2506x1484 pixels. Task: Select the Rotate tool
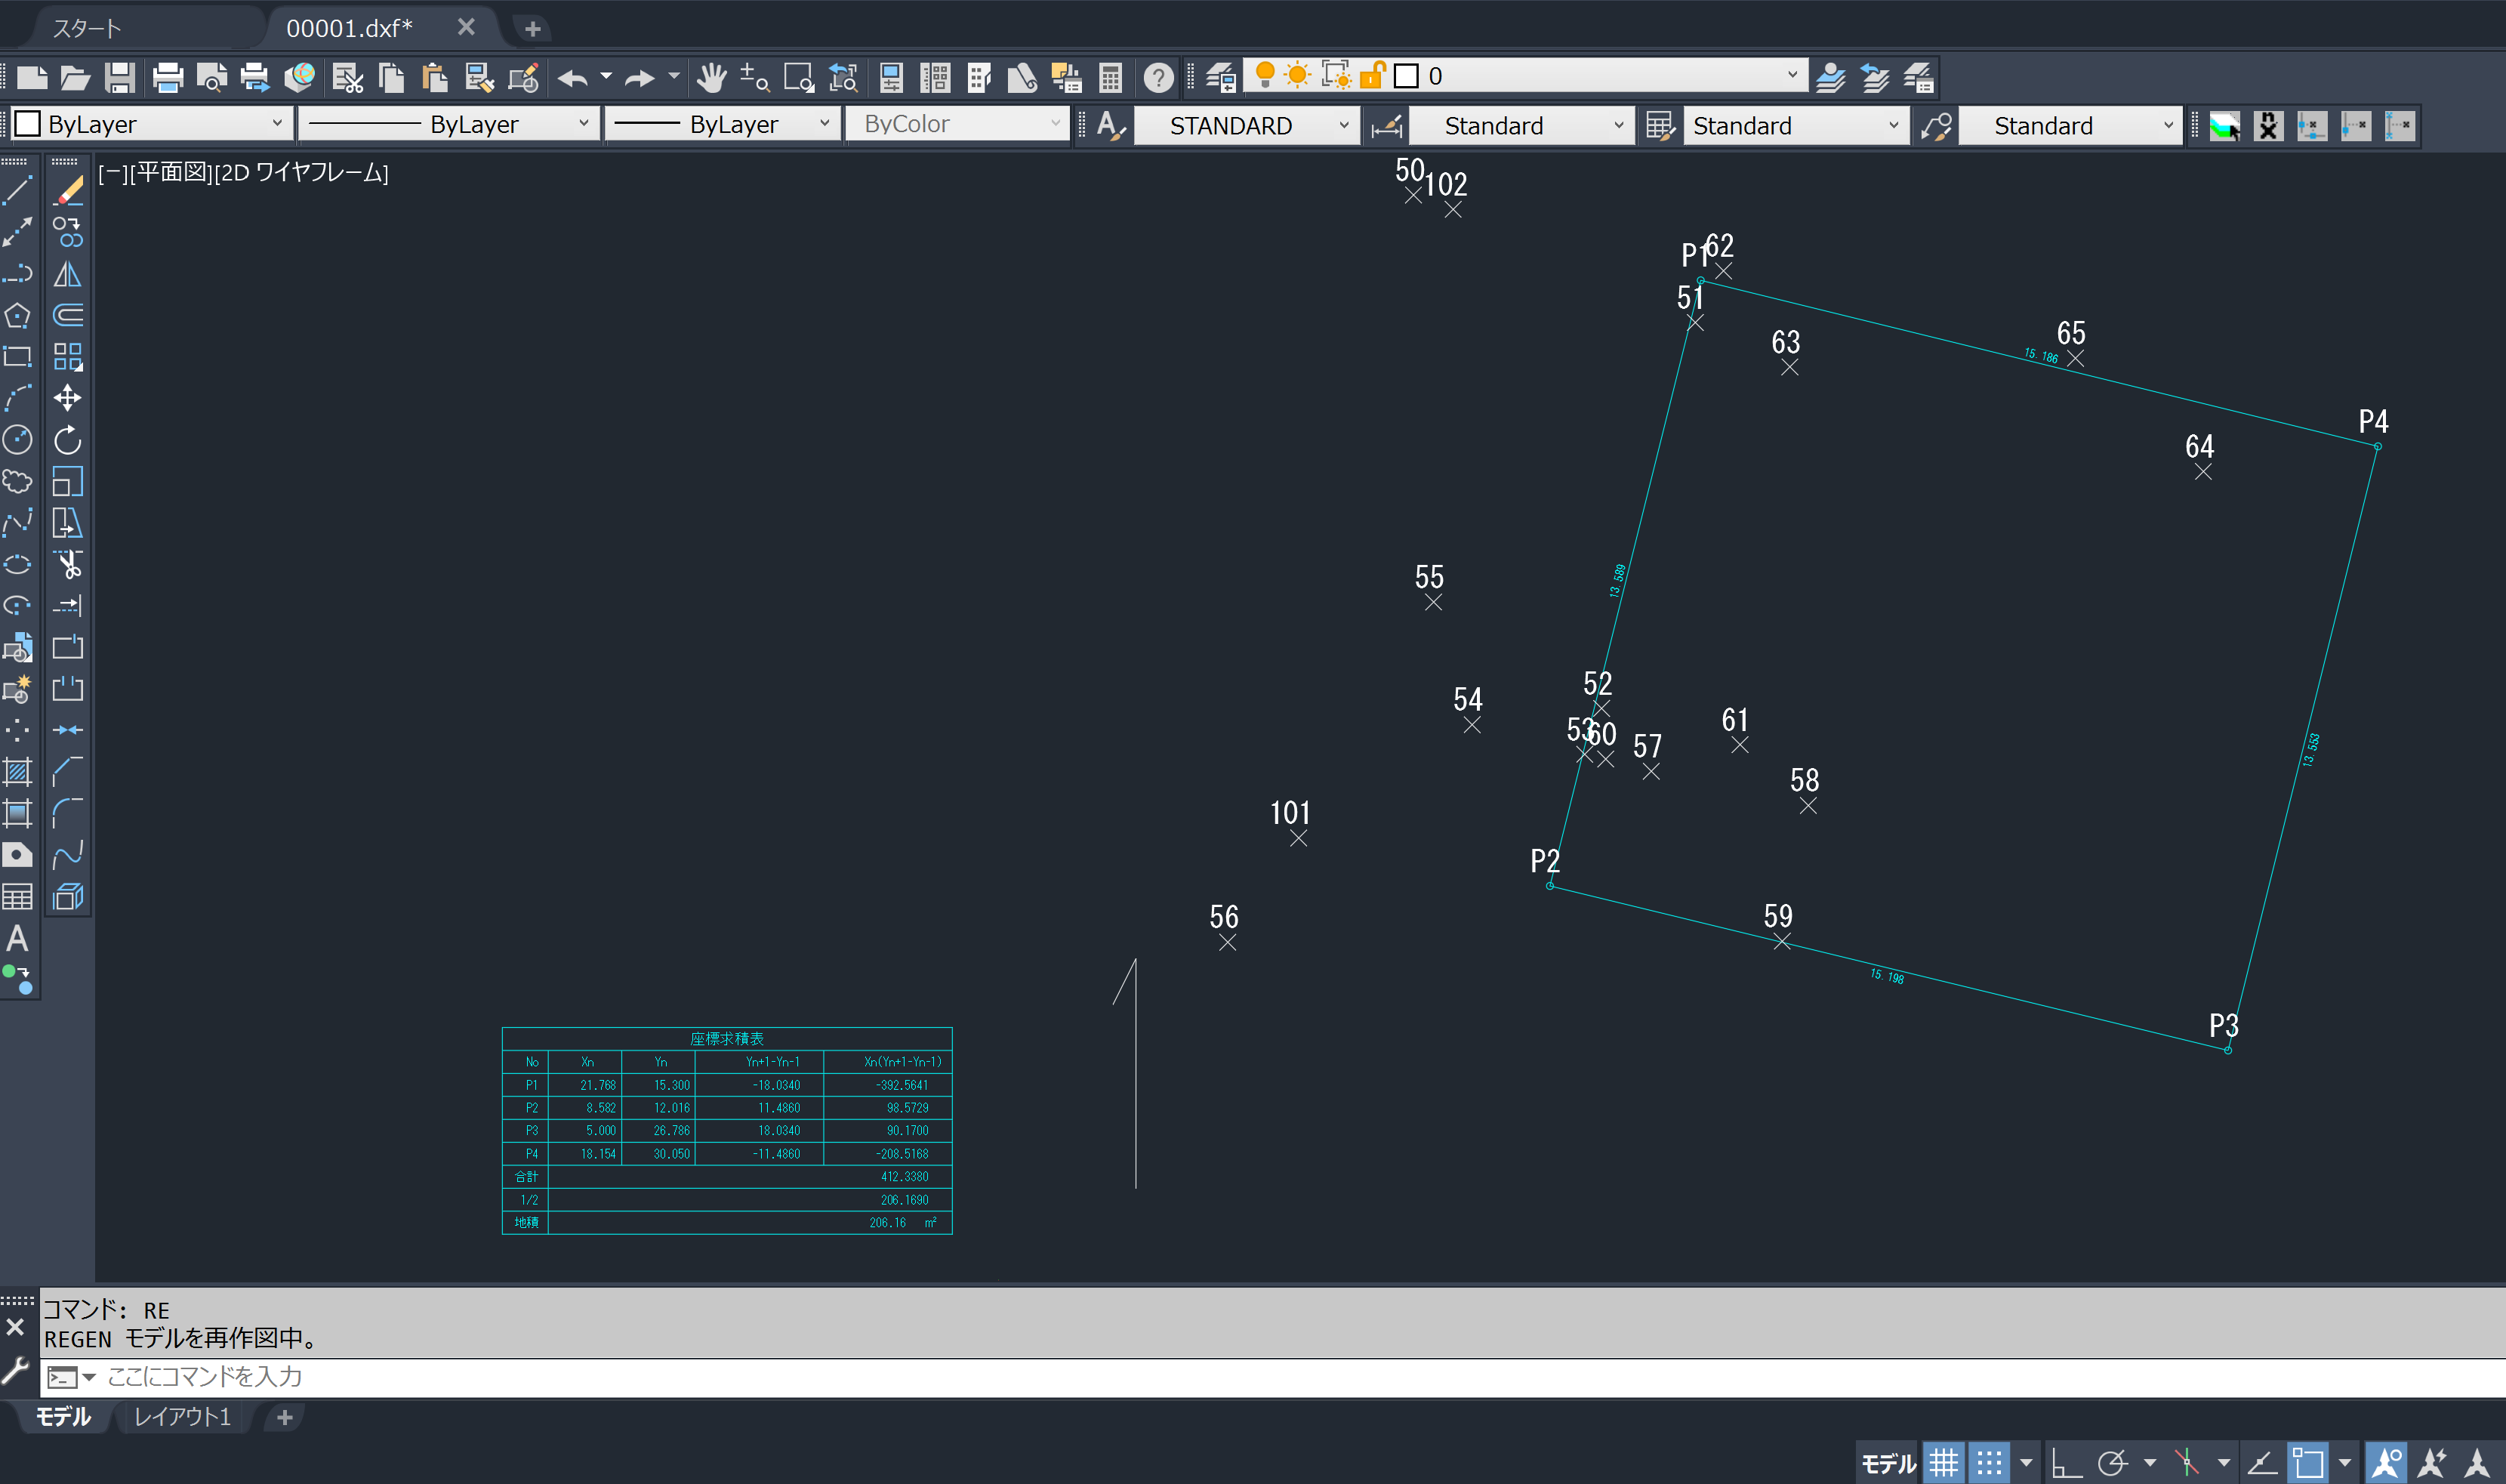(x=68, y=440)
